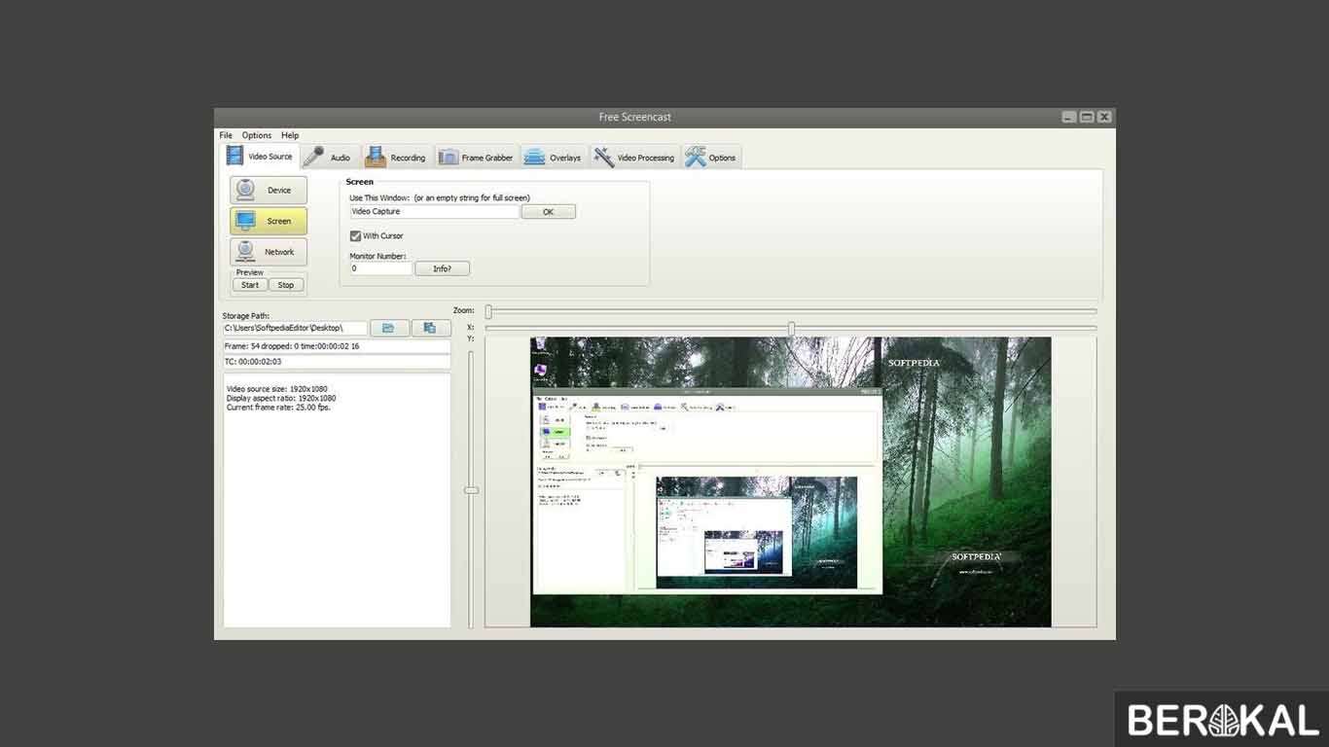1329x747 pixels.
Task: Open Video Processing tab with wand icon
Action: click(634, 157)
